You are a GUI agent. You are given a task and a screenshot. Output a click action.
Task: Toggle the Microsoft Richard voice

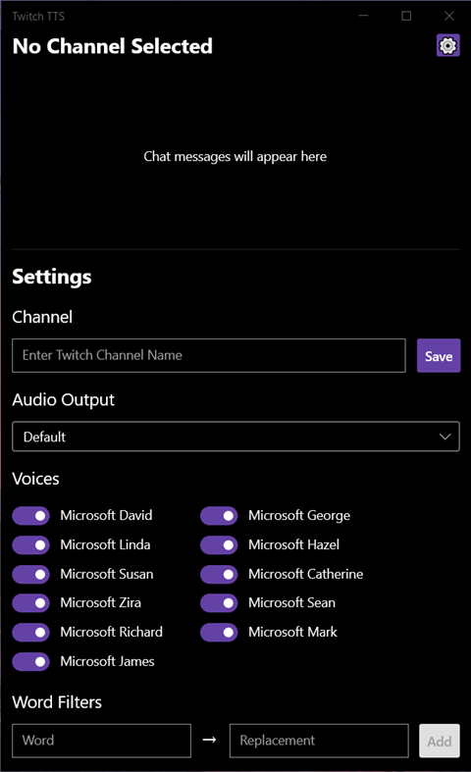point(30,632)
